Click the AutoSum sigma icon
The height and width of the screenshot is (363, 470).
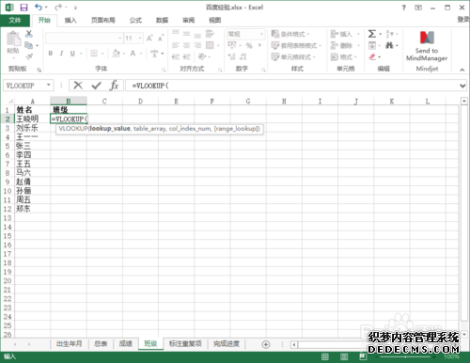point(372,34)
